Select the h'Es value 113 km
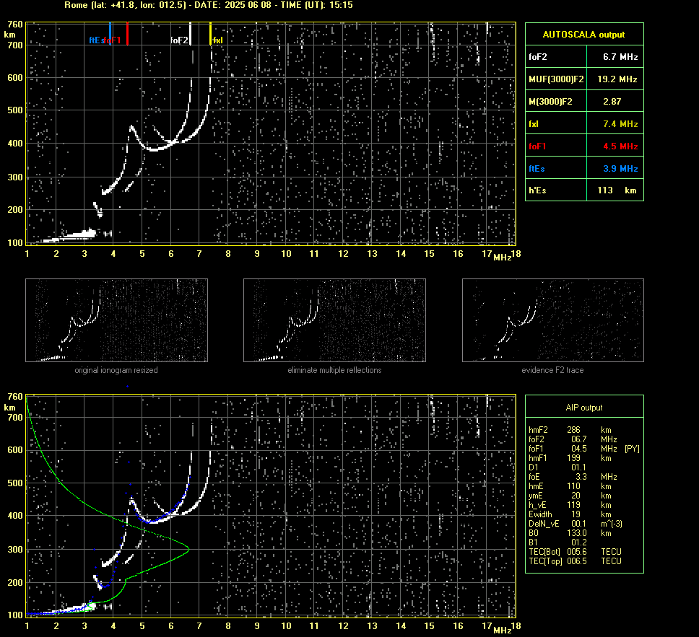Screen dimensions: 699x637 pyautogui.click(x=617, y=190)
